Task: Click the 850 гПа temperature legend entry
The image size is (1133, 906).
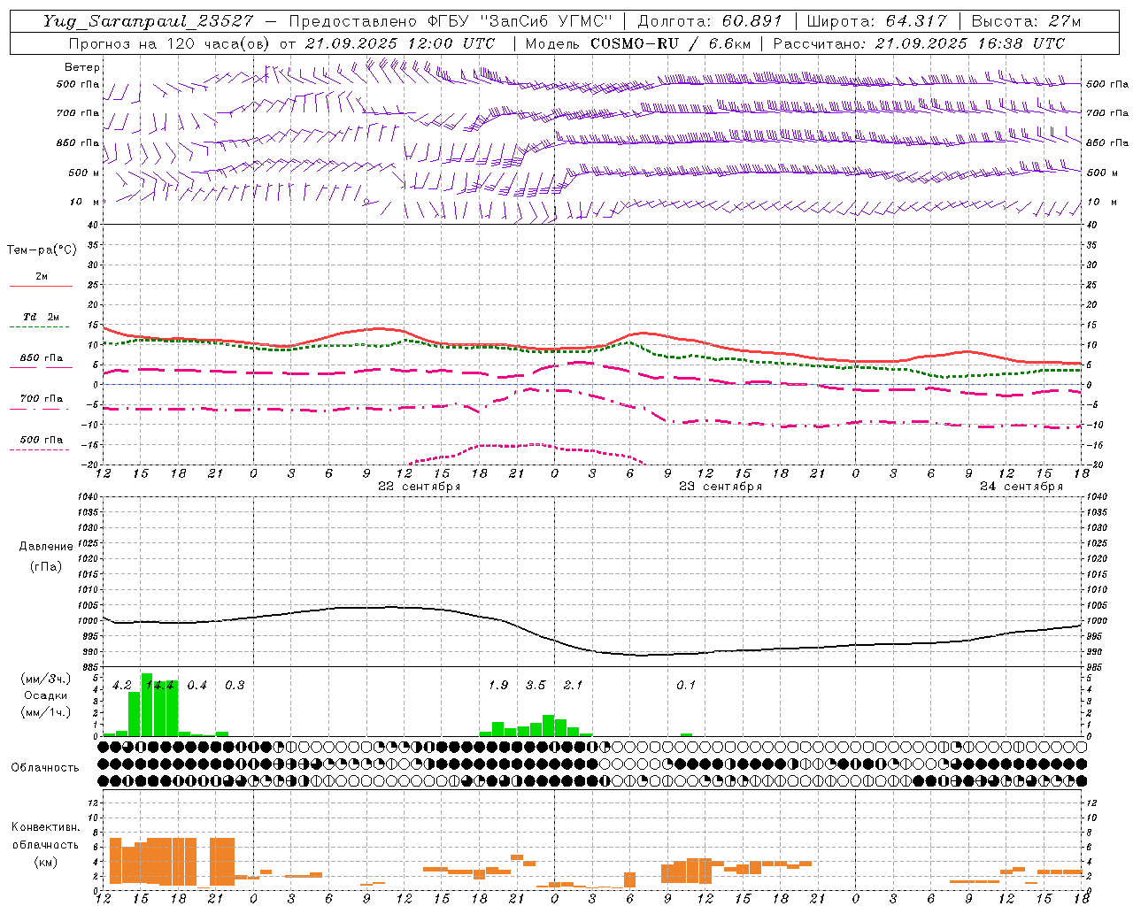Action: pyautogui.click(x=42, y=358)
